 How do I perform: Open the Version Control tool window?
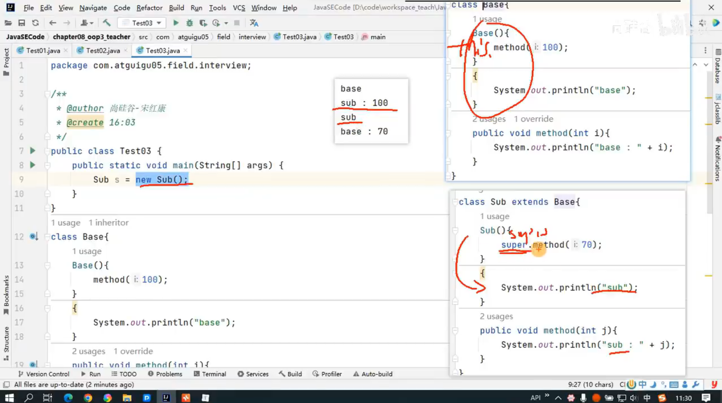[44, 374]
